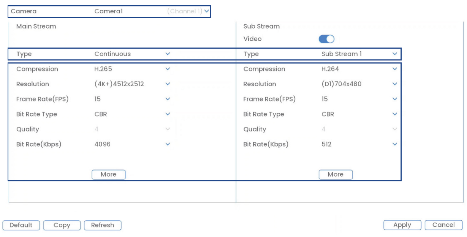
Task: Click More button under Main Stream
Action: coord(108,174)
